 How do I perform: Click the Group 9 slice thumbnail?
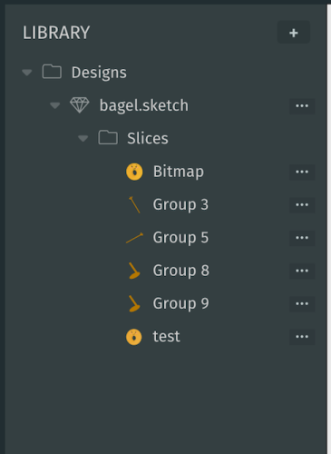tap(134, 303)
